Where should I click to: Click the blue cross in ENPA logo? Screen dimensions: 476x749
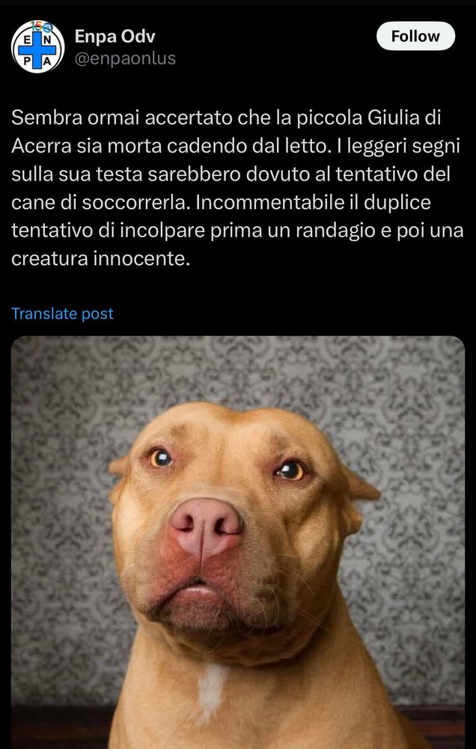[37, 49]
